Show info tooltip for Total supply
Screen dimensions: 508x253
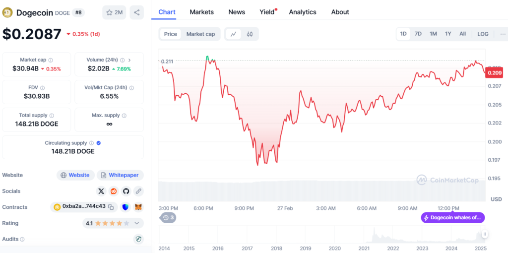tap(52, 115)
